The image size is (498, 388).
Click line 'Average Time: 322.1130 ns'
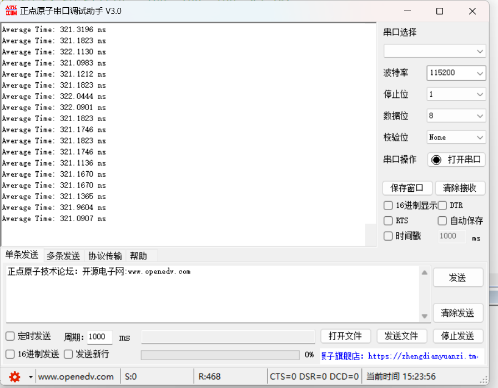coord(54,52)
